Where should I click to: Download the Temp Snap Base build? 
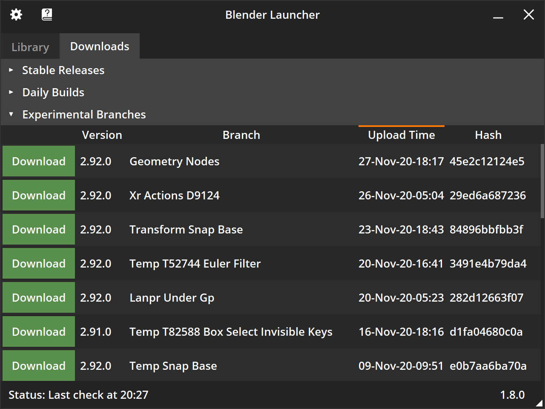(39, 366)
